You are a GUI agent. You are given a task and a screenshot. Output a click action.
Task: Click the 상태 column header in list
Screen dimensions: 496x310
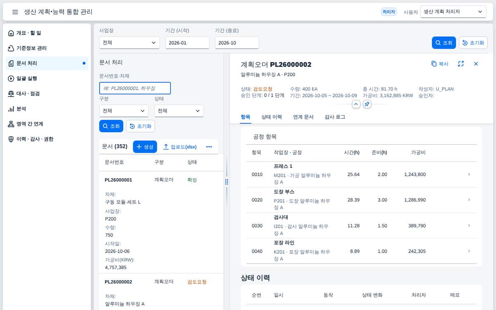point(192,162)
